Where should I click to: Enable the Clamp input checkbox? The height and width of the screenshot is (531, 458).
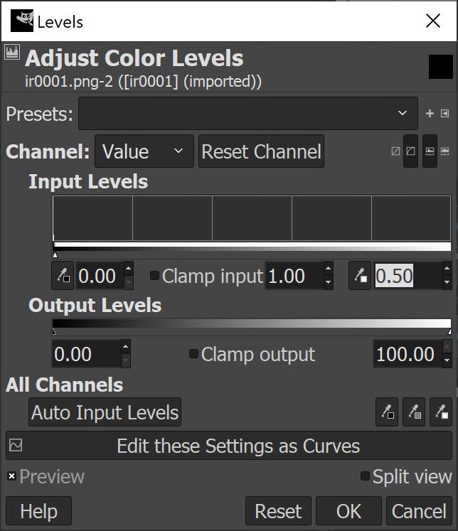pos(154,276)
